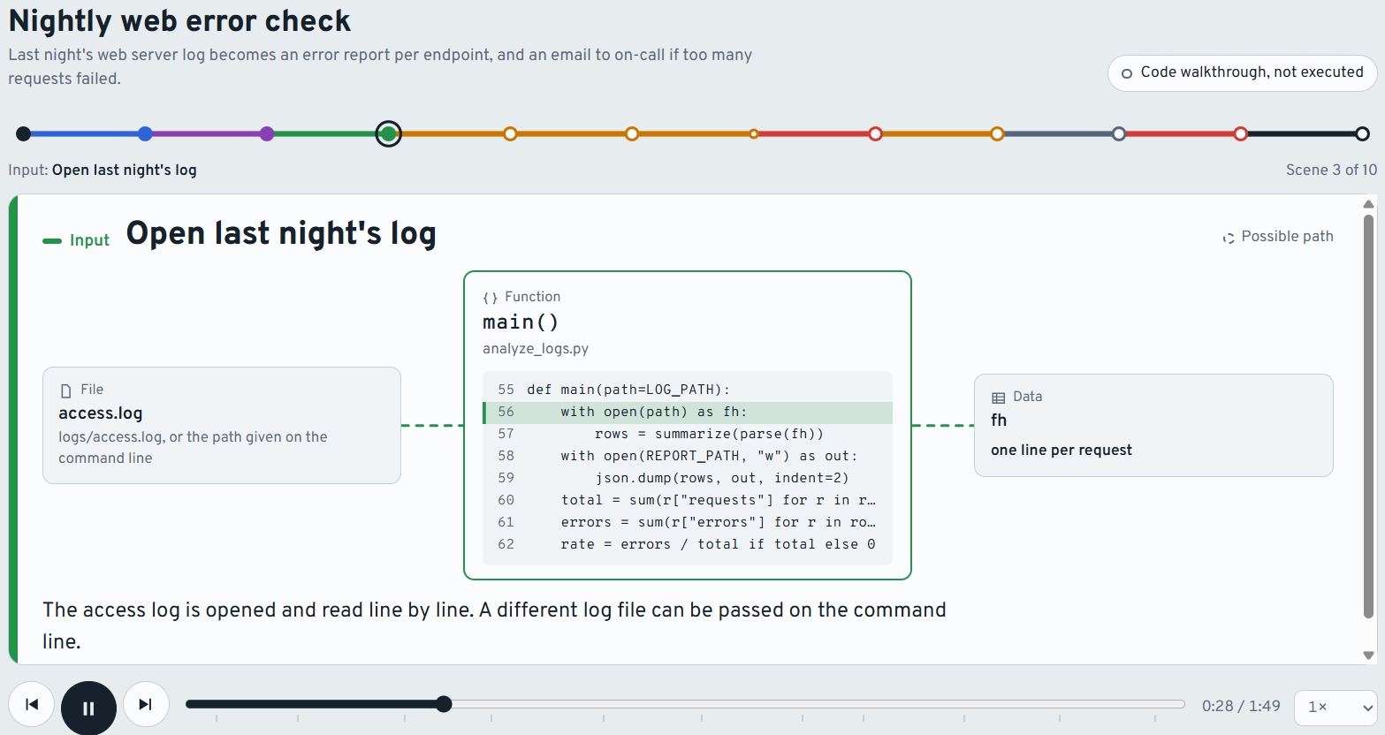Click the table Data icon
This screenshot has width=1385, height=735.
click(x=999, y=398)
